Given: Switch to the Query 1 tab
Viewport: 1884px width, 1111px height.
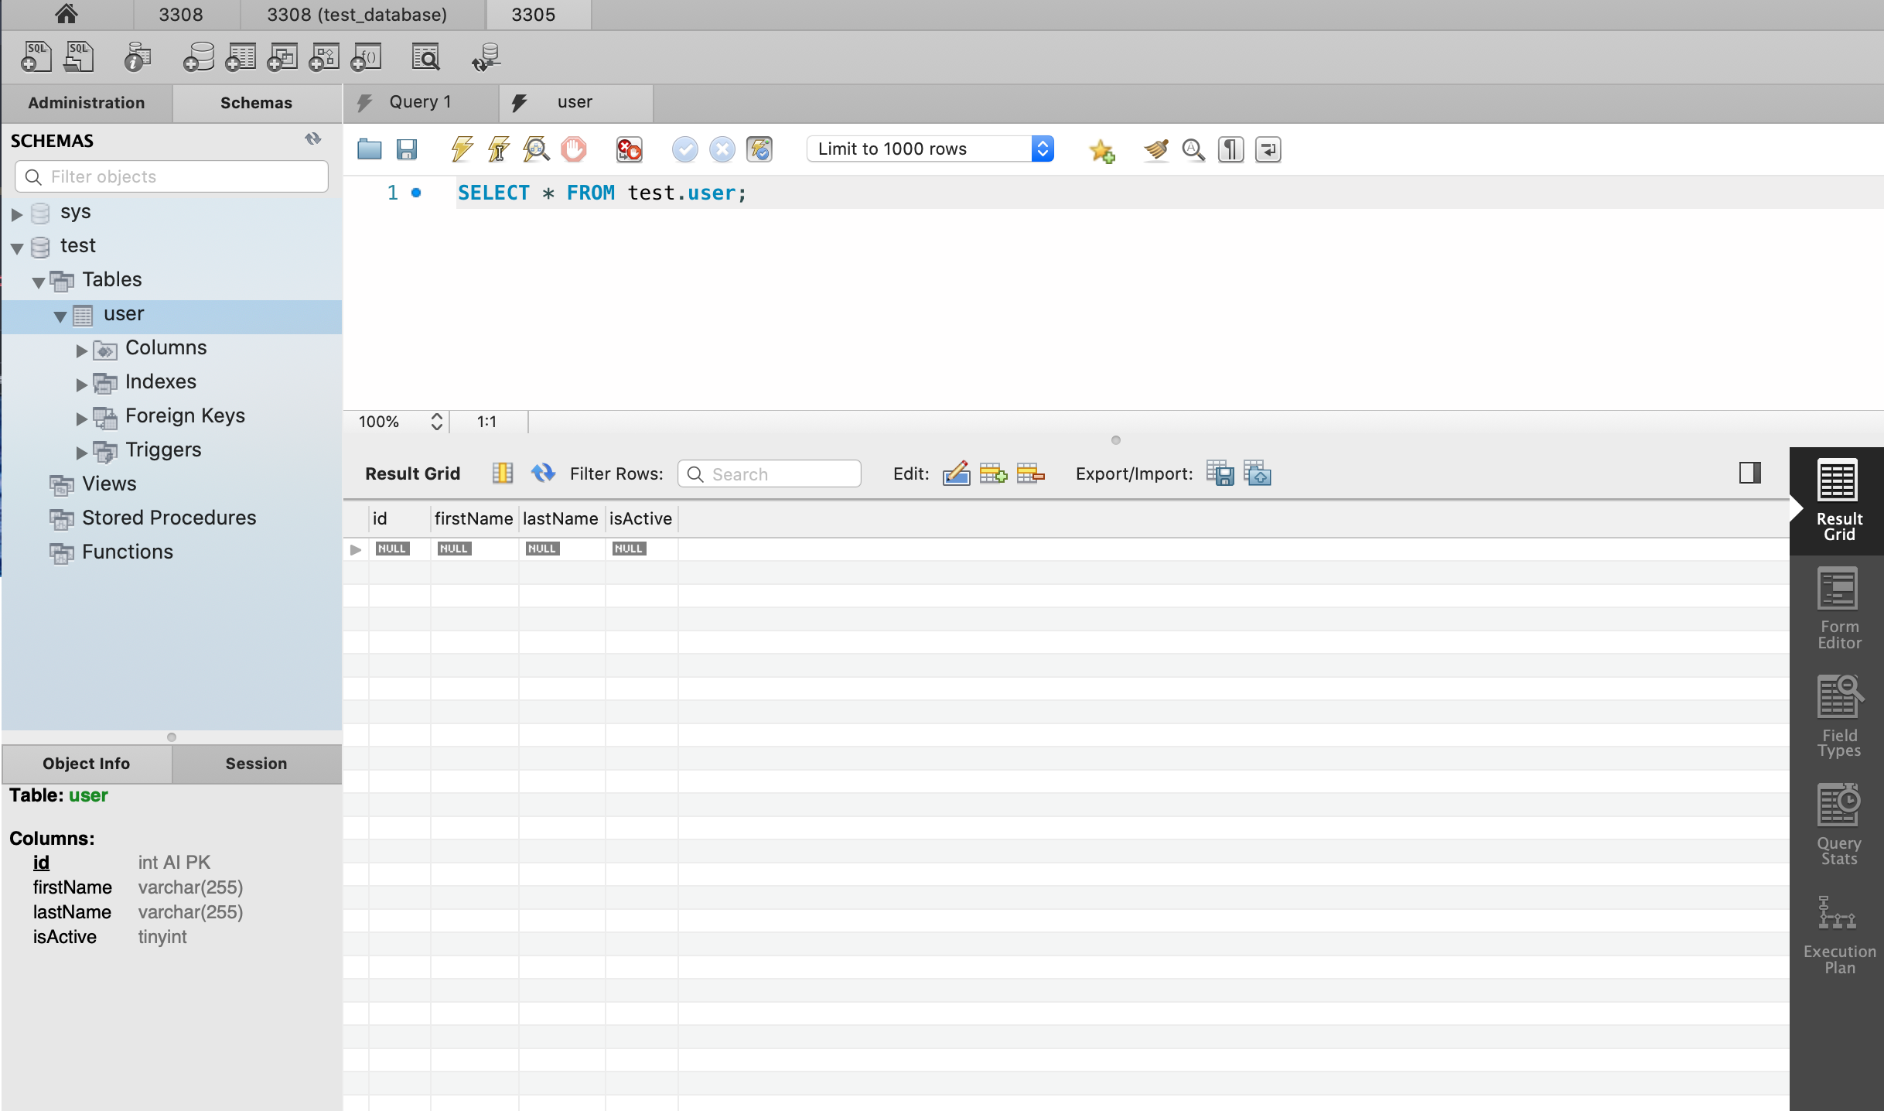Looking at the screenshot, I should point(420,102).
